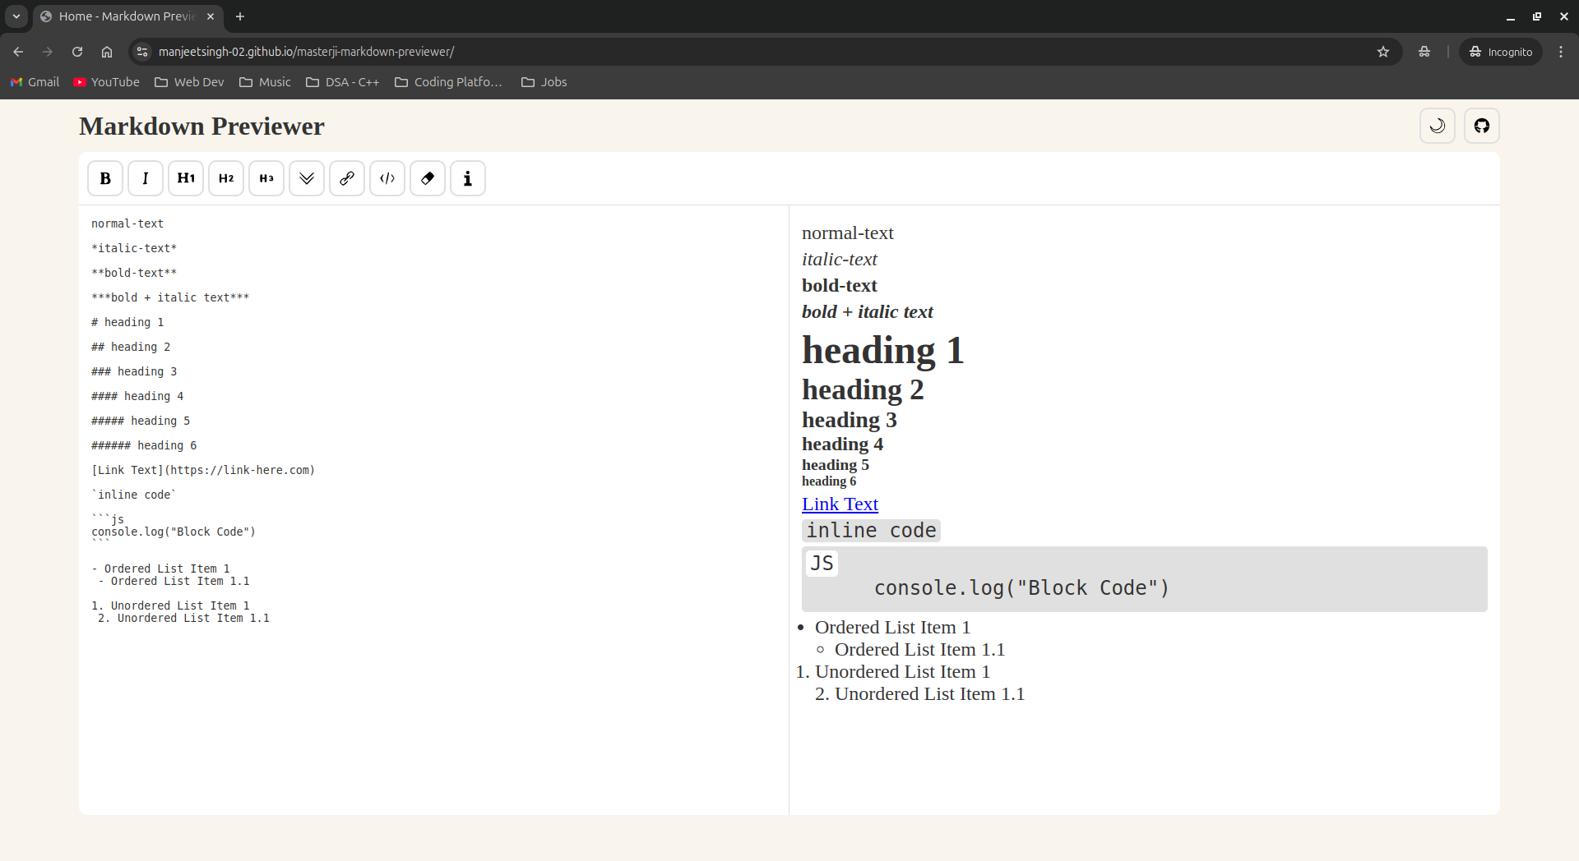Image resolution: width=1579 pixels, height=861 pixels.
Task: Open the Incognito profile indicator
Action: pos(1501,52)
